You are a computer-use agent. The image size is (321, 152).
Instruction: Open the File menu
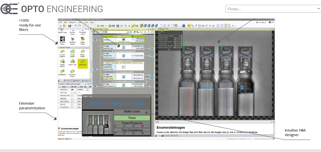[60, 22]
